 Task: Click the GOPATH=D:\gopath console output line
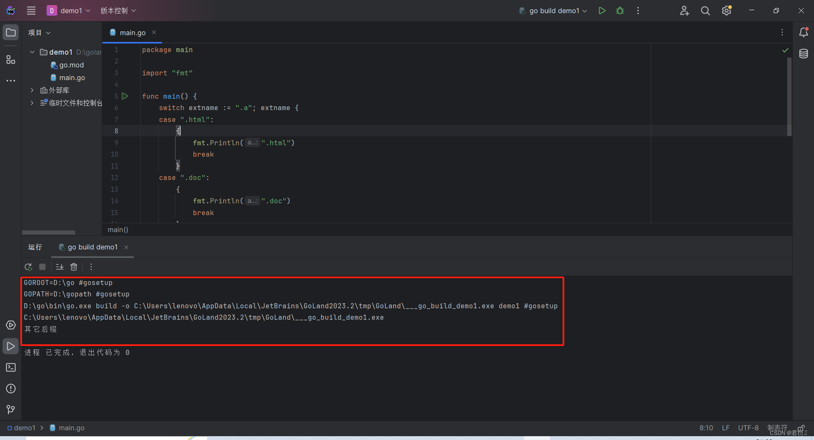click(77, 294)
